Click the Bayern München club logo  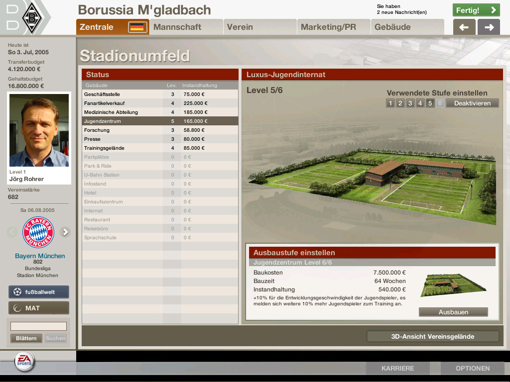click(39, 232)
